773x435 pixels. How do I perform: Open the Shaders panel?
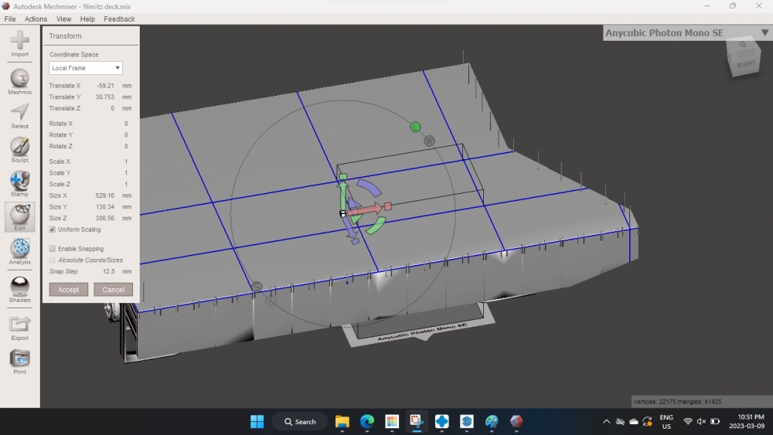pyautogui.click(x=20, y=290)
